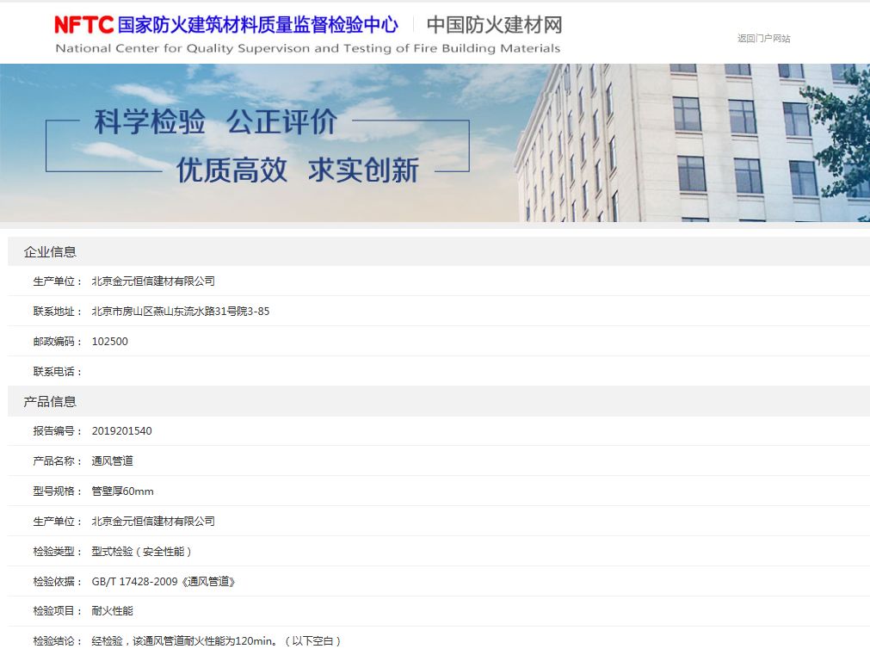Image resolution: width=870 pixels, height=655 pixels.
Task: Click the 联系电话 label
Action: coord(58,372)
